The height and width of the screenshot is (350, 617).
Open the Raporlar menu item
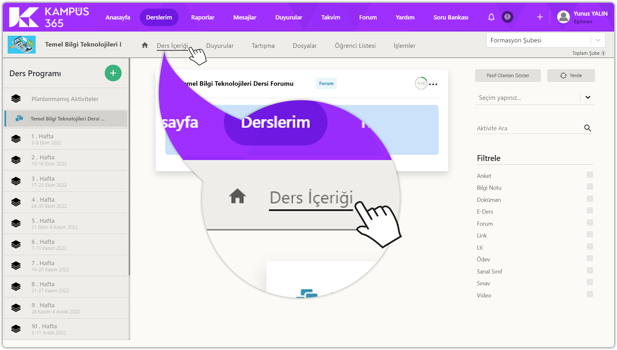pos(202,18)
